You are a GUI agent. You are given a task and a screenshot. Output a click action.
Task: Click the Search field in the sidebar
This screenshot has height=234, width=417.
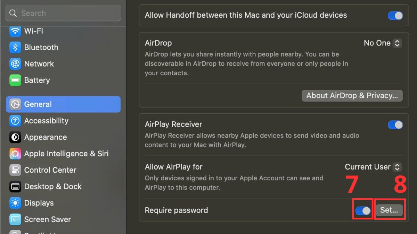(63, 13)
